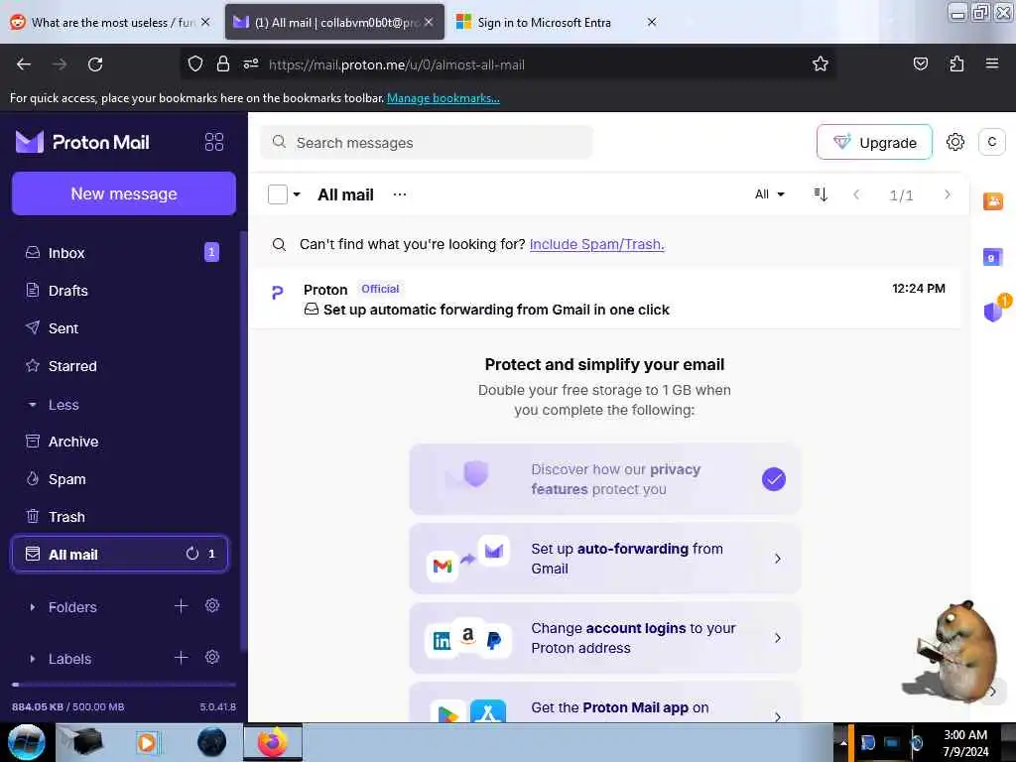Viewport: 1016px width, 762px height.
Task: Expand the Folders section
Action: click(x=33, y=607)
